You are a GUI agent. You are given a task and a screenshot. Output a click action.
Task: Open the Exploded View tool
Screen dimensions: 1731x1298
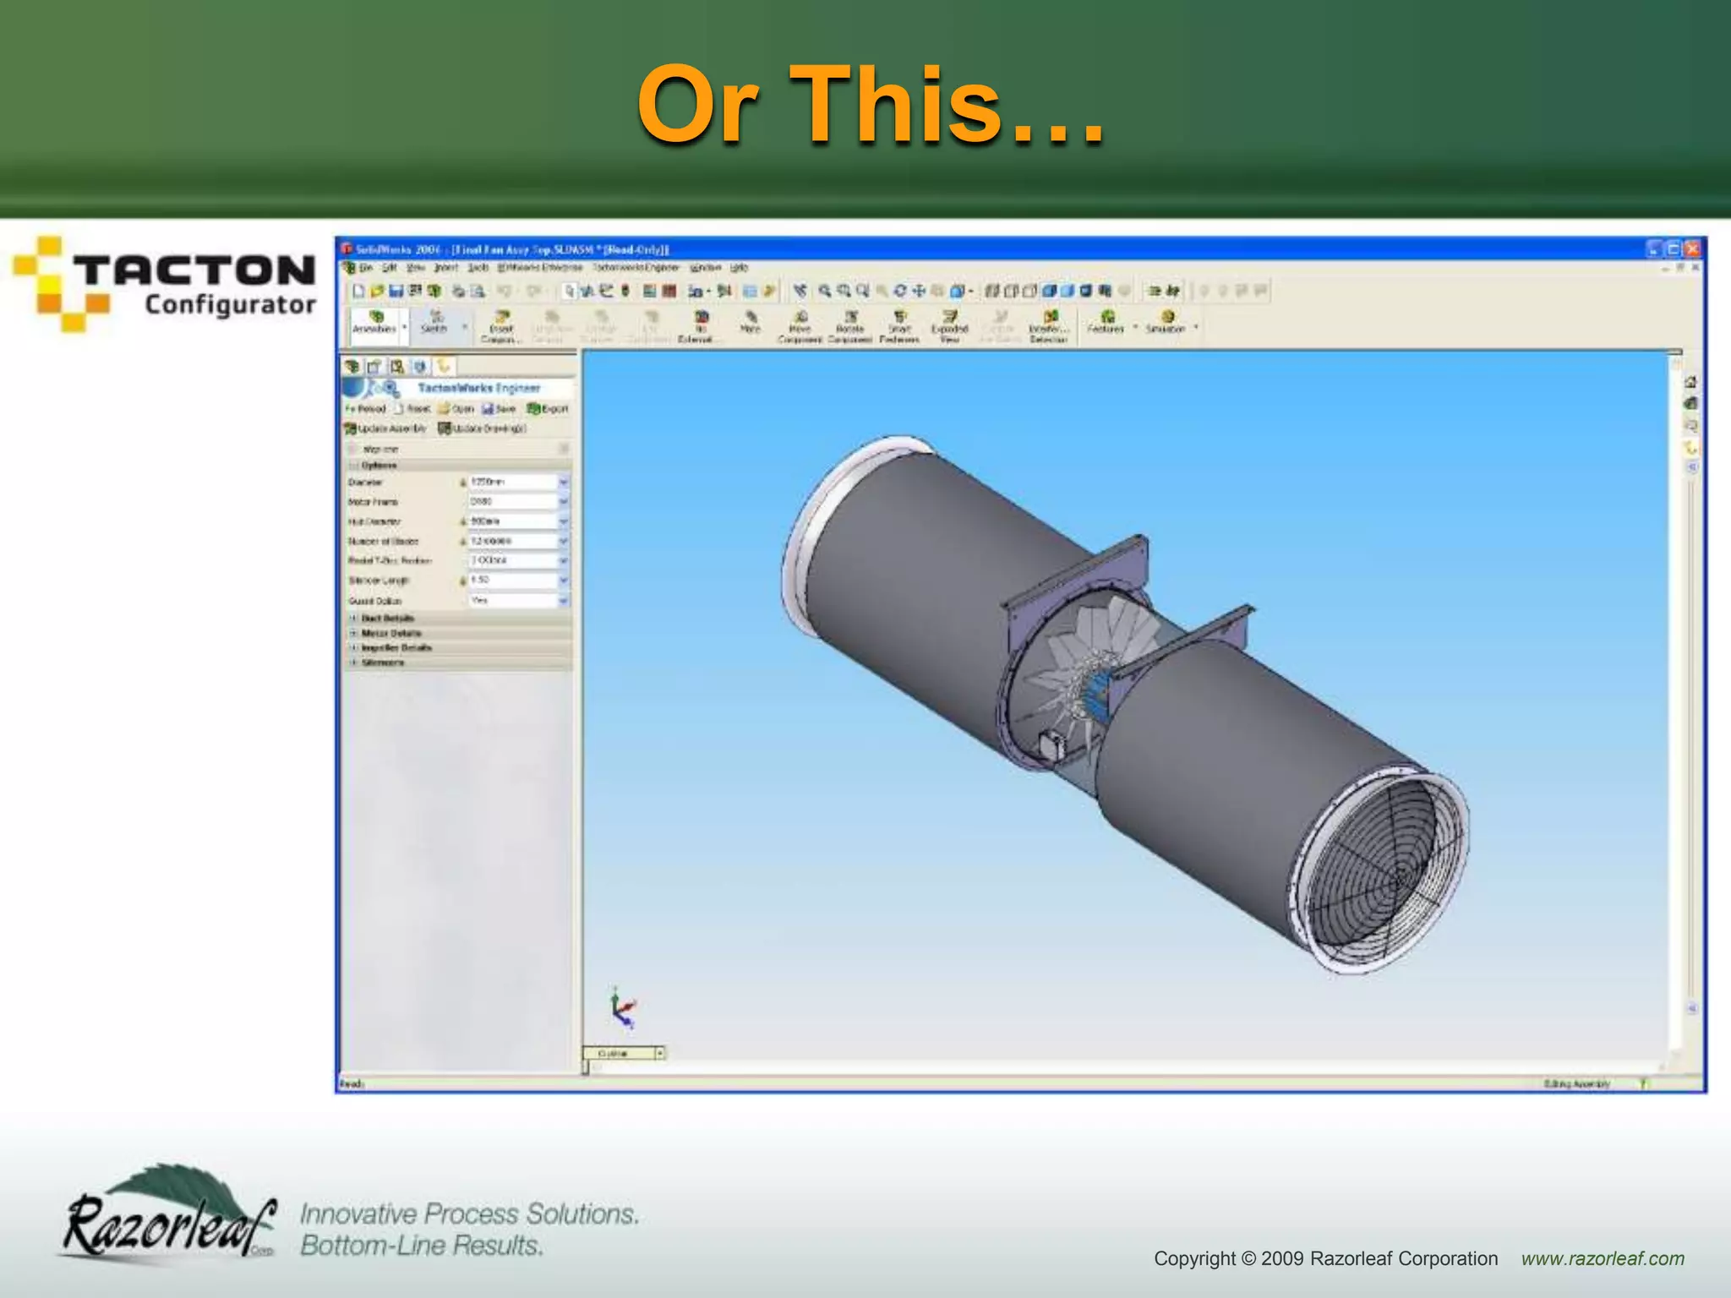pos(949,319)
